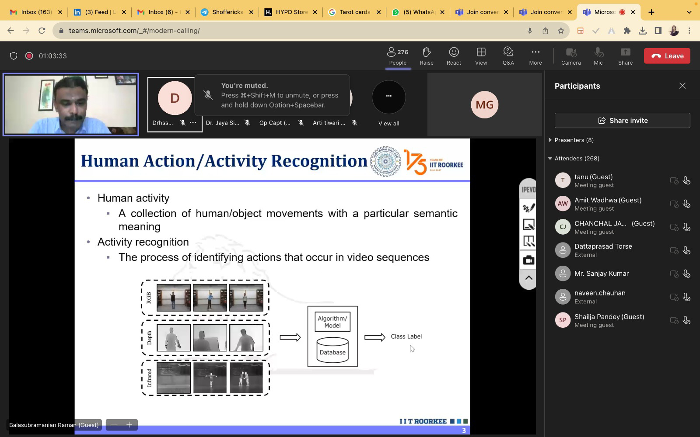Open the View layout options
Image resolution: width=700 pixels, height=437 pixels.
click(481, 56)
